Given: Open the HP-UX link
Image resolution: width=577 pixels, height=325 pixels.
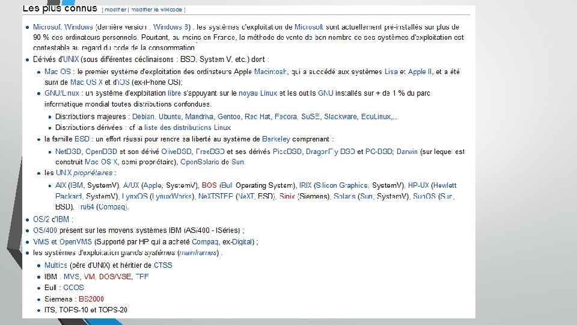Looking at the screenshot, I should [418, 185].
